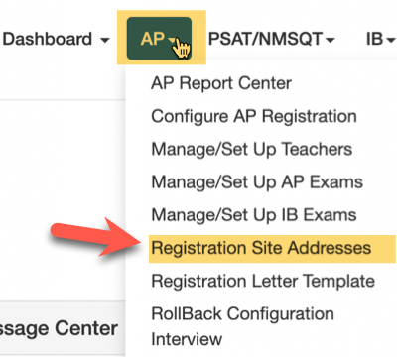This screenshot has height=357, width=397.
Task: Open the Dashboard dropdown menu
Action: [56, 39]
